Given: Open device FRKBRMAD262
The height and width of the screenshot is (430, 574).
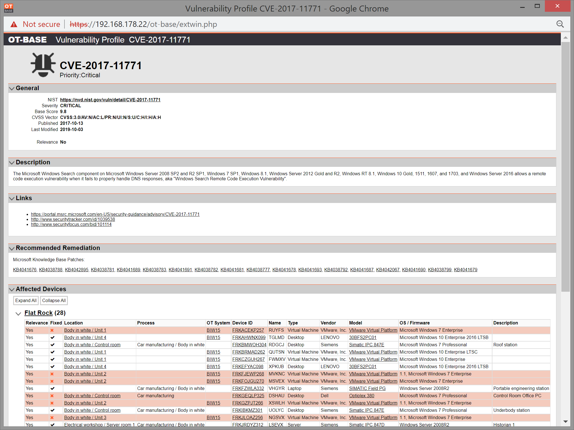Looking at the screenshot, I should [x=249, y=352].
